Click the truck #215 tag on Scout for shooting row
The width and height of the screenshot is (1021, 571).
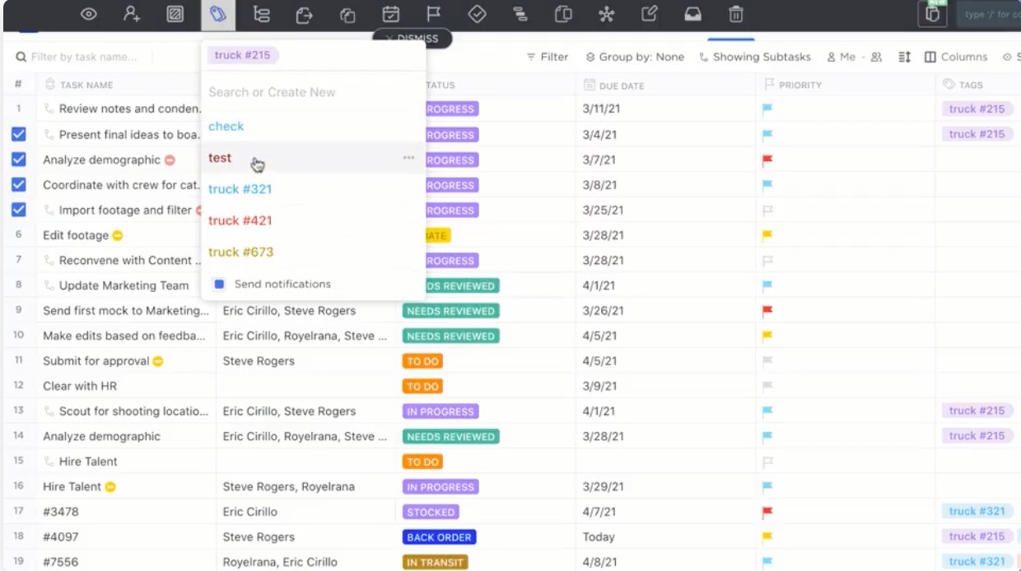pyautogui.click(x=977, y=411)
